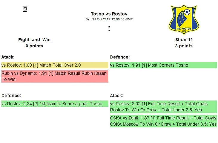Click the soccer ball in the Rostov crest
The height and width of the screenshot is (143, 218).
point(187,12)
